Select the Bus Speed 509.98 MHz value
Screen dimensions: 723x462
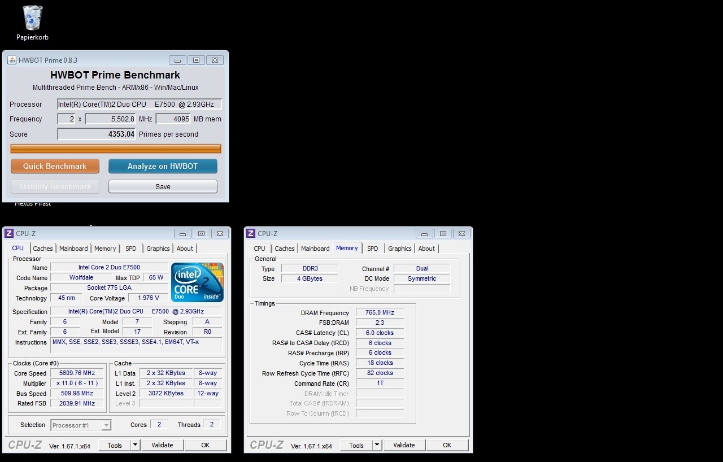pos(77,393)
